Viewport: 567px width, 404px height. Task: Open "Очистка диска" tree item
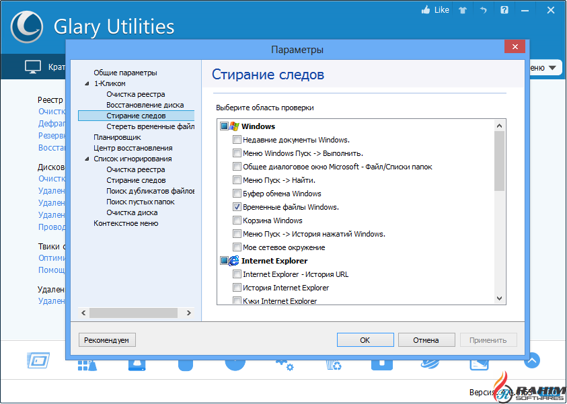point(132,212)
